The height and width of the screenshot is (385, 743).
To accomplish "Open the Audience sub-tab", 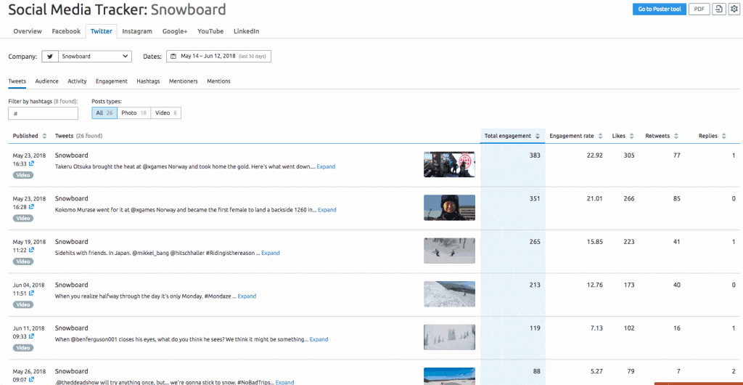I will tap(47, 81).
